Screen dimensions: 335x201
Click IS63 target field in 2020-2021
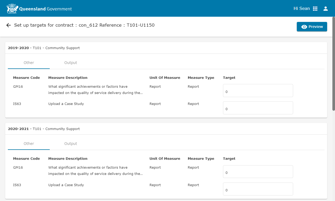(x=258, y=189)
